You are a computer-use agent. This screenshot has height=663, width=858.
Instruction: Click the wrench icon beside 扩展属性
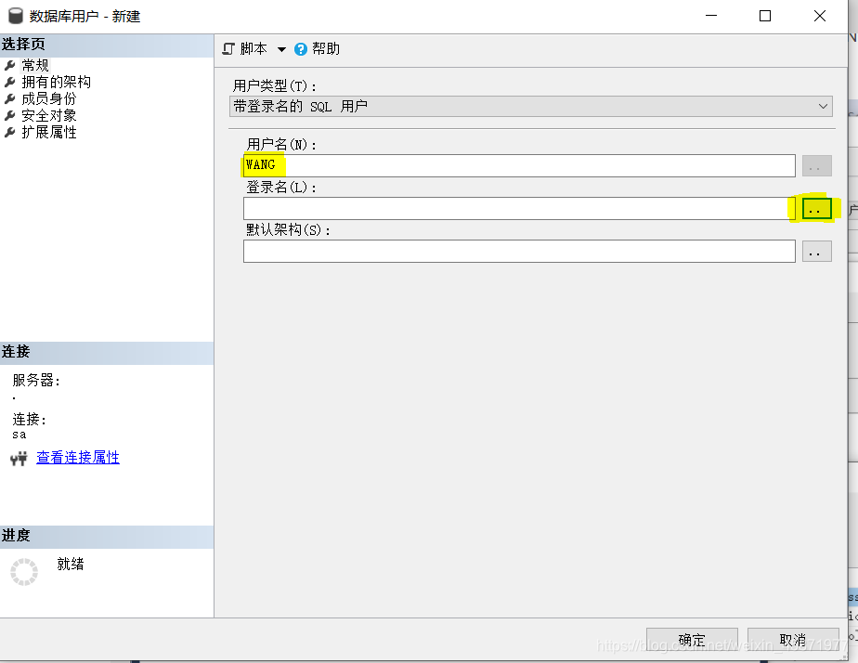(x=12, y=131)
